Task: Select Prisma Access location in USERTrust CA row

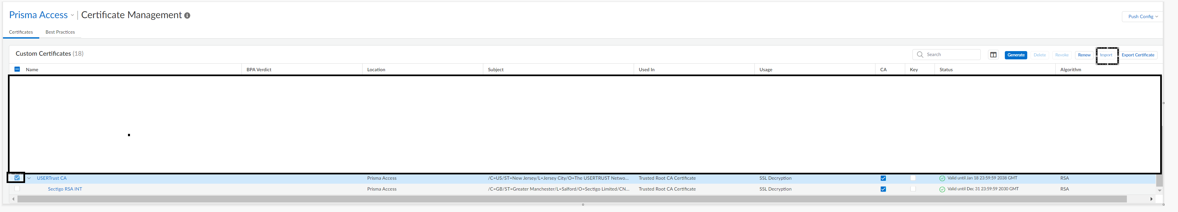Action: 382,178
